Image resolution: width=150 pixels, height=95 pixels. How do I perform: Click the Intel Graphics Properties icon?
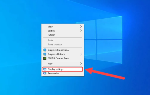point(45,50)
